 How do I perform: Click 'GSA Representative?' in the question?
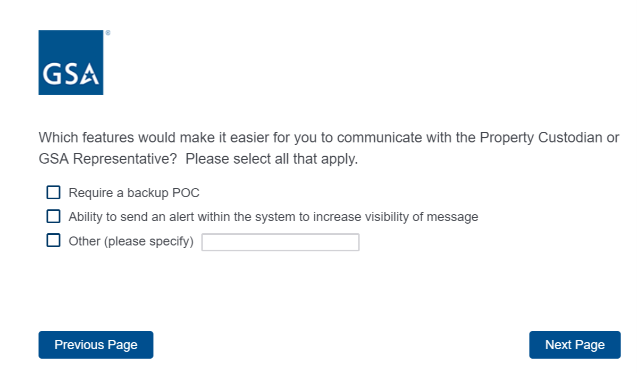coord(108,159)
